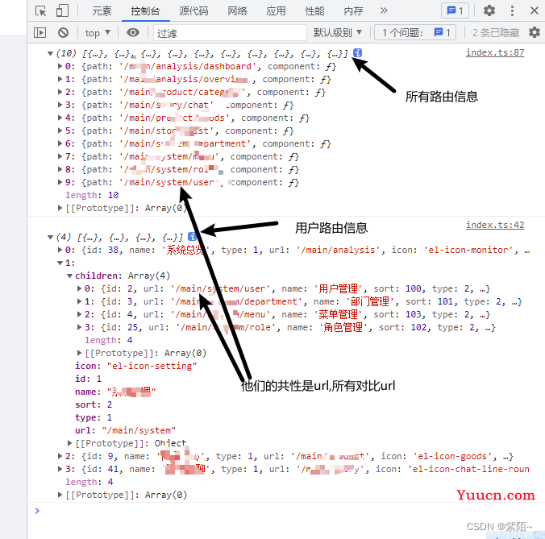The height and width of the screenshot is (539, 545).
Task: Open the 默认级别 log level dropdown
Action: [338, 33]
